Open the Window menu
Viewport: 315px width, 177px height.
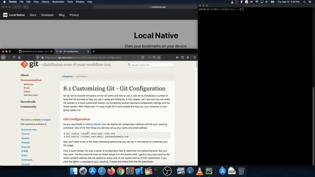(80, 2)
